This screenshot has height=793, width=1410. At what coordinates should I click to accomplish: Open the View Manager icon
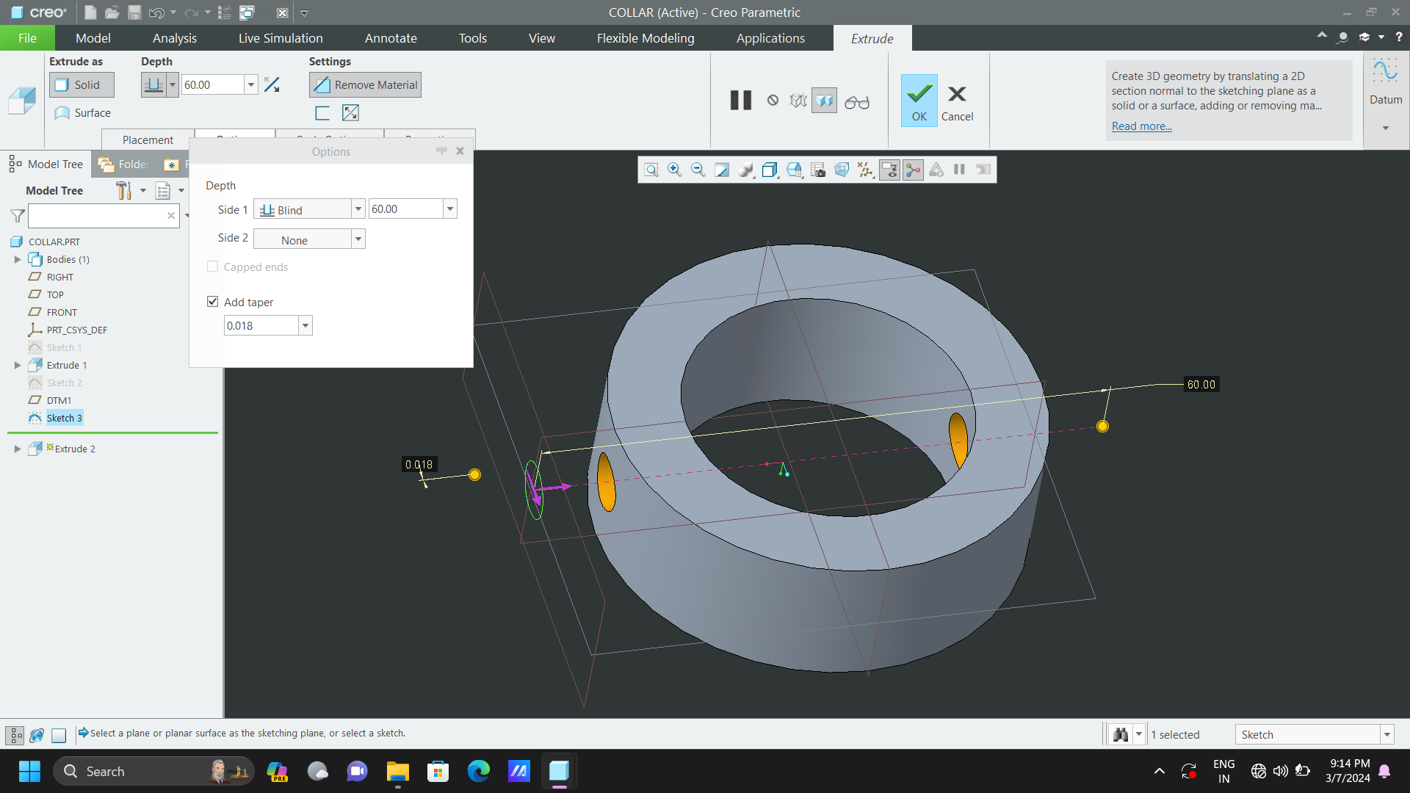(x=818, y=170)
